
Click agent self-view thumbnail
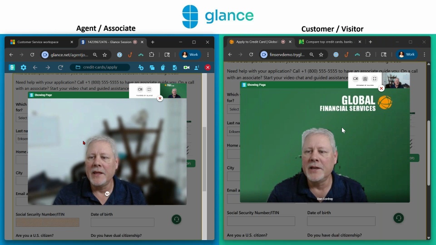click(x=174, y=91)
